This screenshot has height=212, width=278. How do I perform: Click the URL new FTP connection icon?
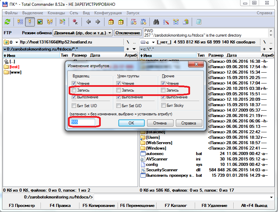coord(143,22)
